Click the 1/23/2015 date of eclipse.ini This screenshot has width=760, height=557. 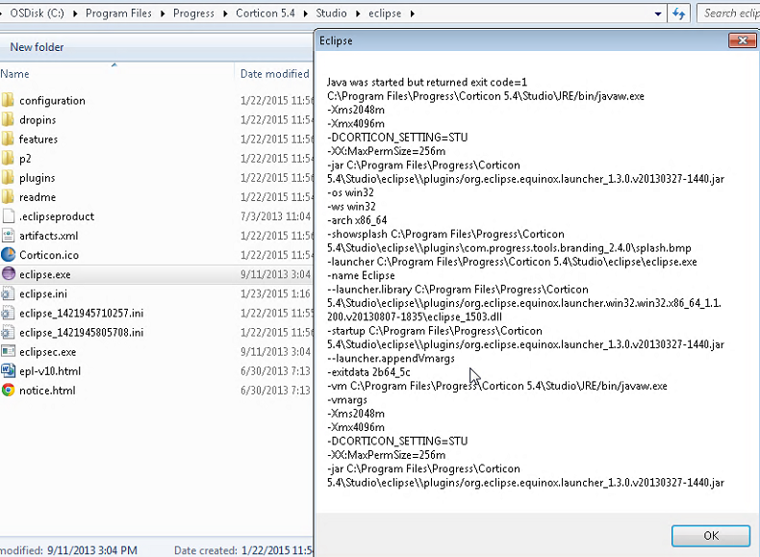[275, 293]
